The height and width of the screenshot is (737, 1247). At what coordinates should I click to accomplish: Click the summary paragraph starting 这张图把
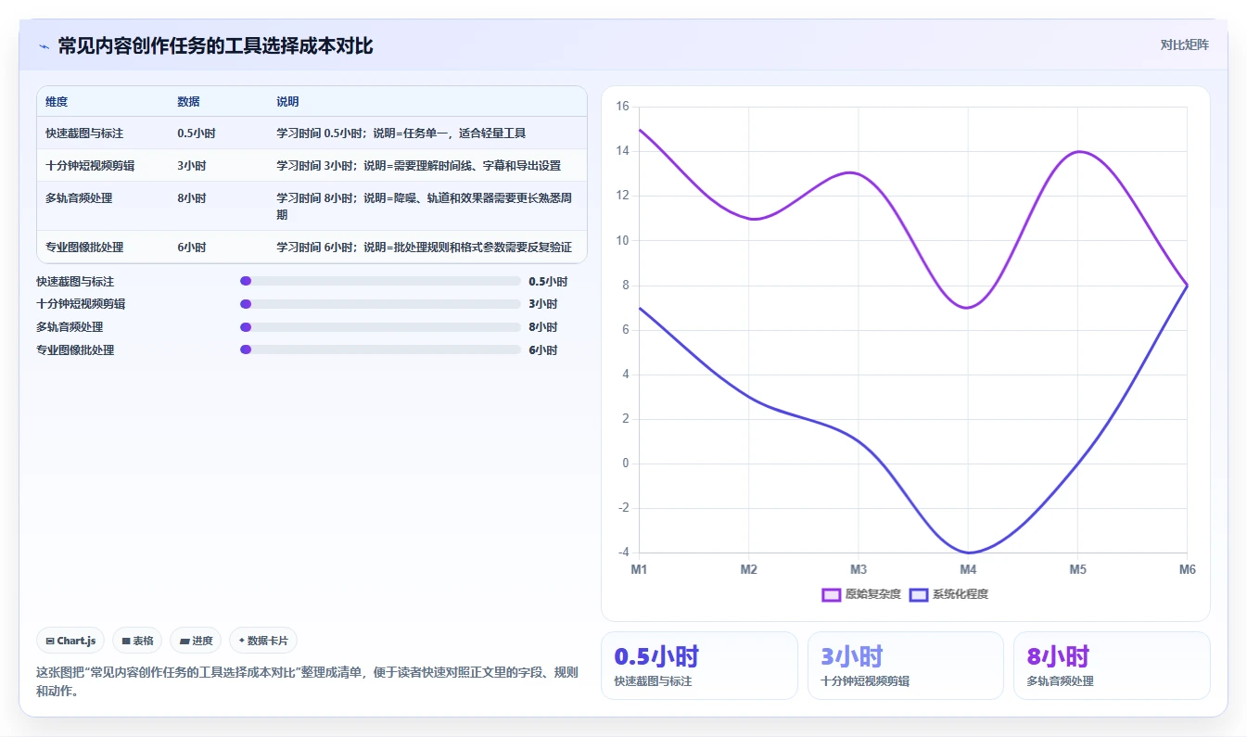coord(307,681)
